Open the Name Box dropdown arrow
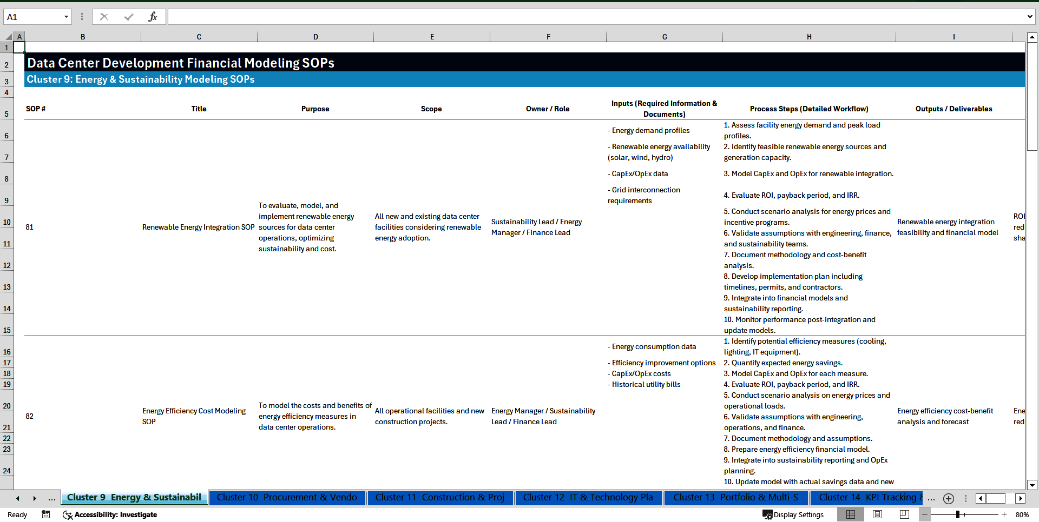This screenshot has width=1039, height=522. point(65,17)
